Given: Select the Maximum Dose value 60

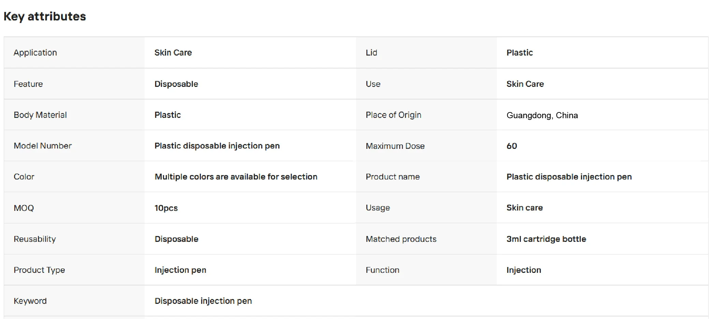Looking at the screenshot, I should point(512,146).
